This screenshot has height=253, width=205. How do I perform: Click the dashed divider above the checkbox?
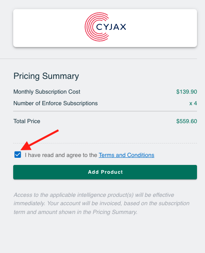[x=105, y=143]
